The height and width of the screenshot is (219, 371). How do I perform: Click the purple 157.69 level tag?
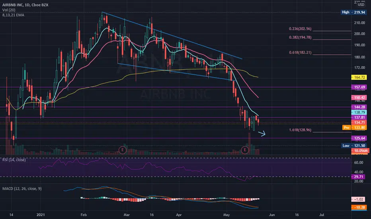pos(359,87)
